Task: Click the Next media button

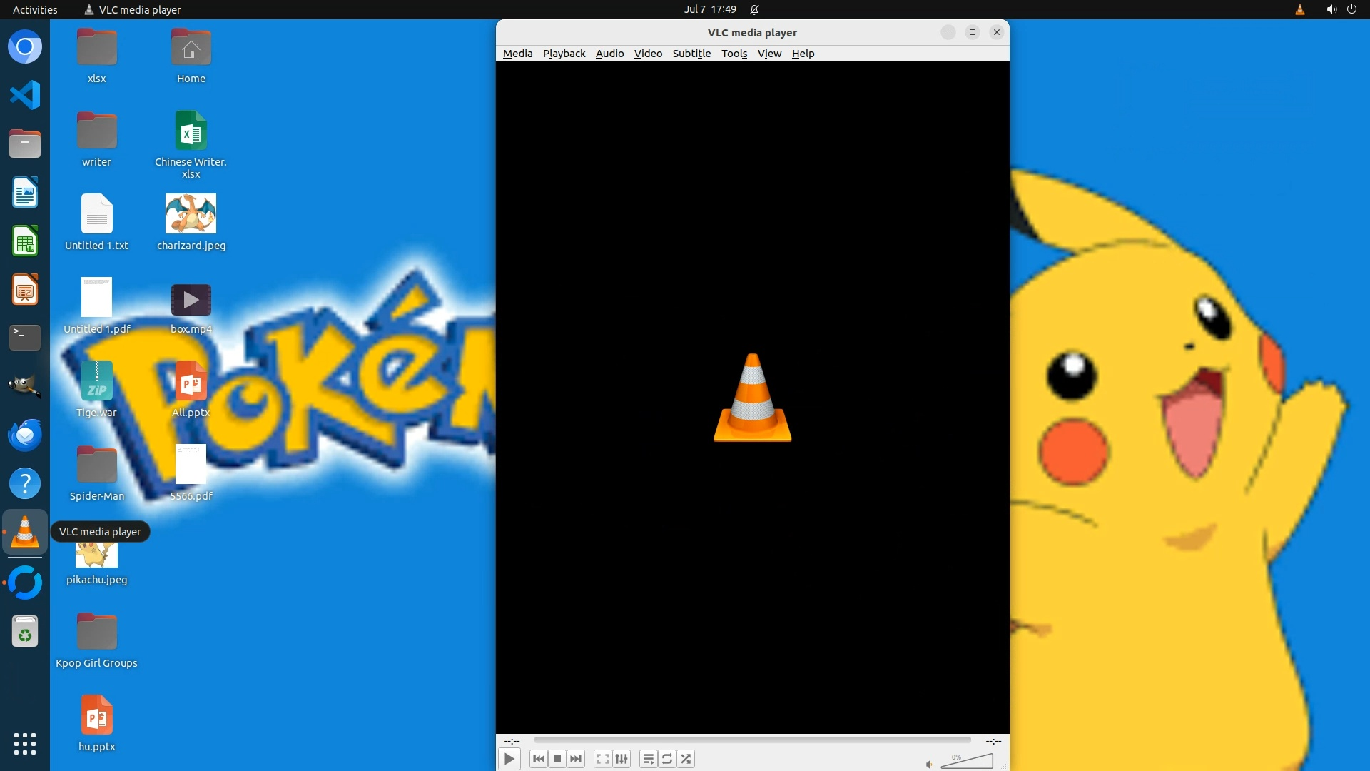Action: coord(576,759)
